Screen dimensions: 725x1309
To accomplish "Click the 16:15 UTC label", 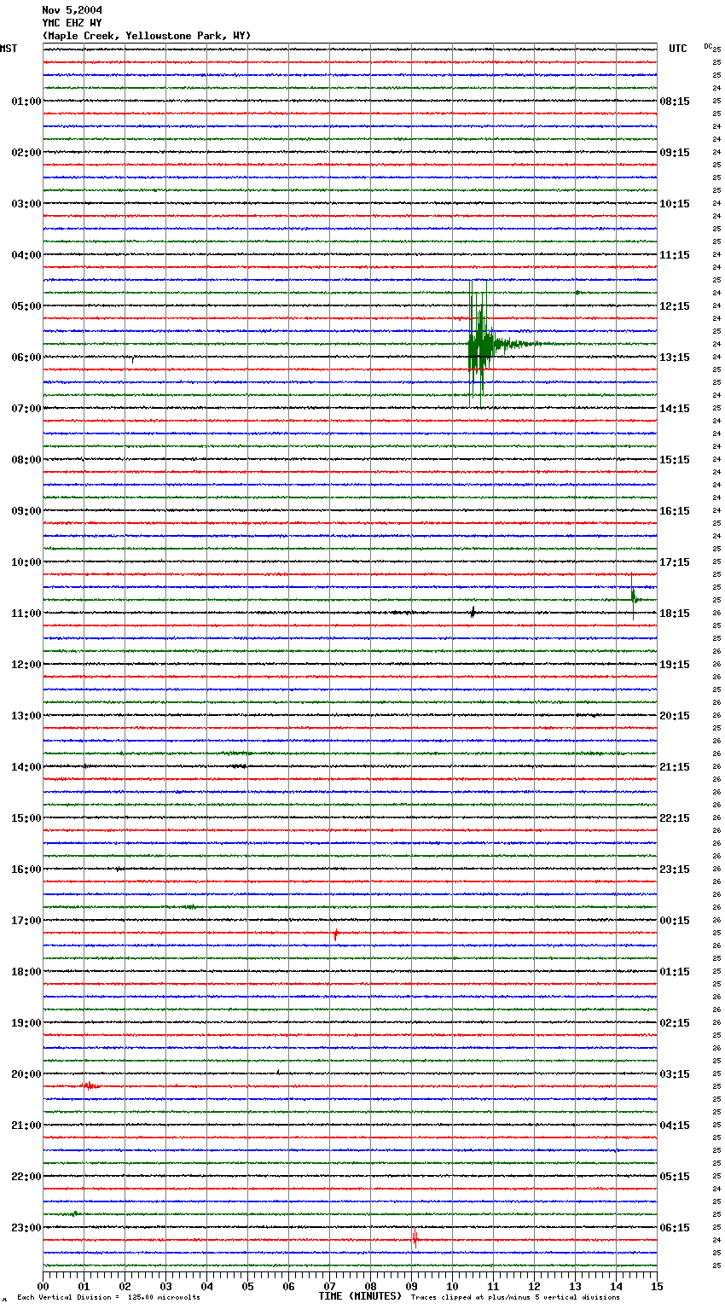I will tap(675, 511).
